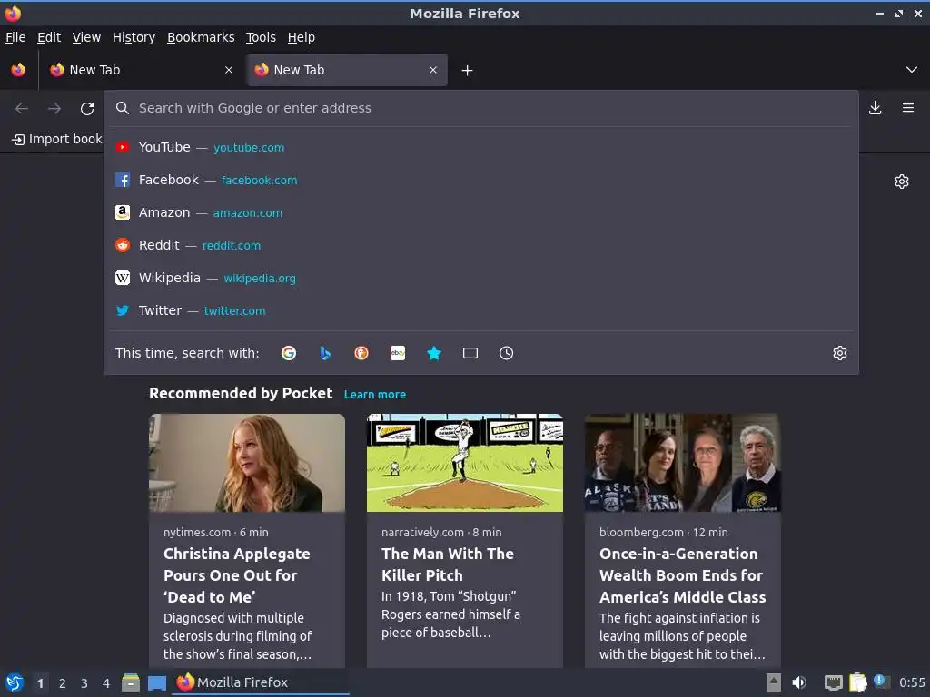Open wikipedia.org link in suggestions
The width and height of the screenshot is (930, 697).
tap(260, 278)
